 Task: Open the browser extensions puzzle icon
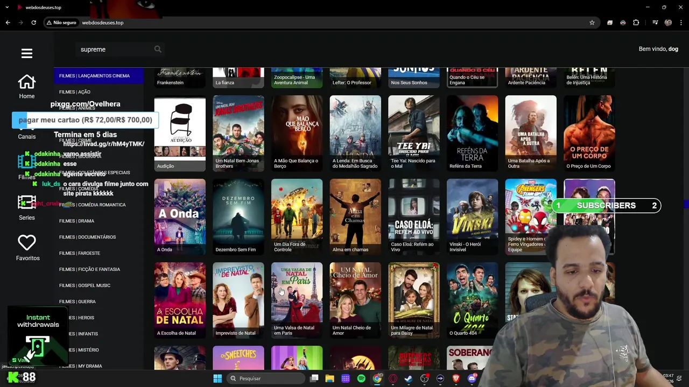[636, 23]
